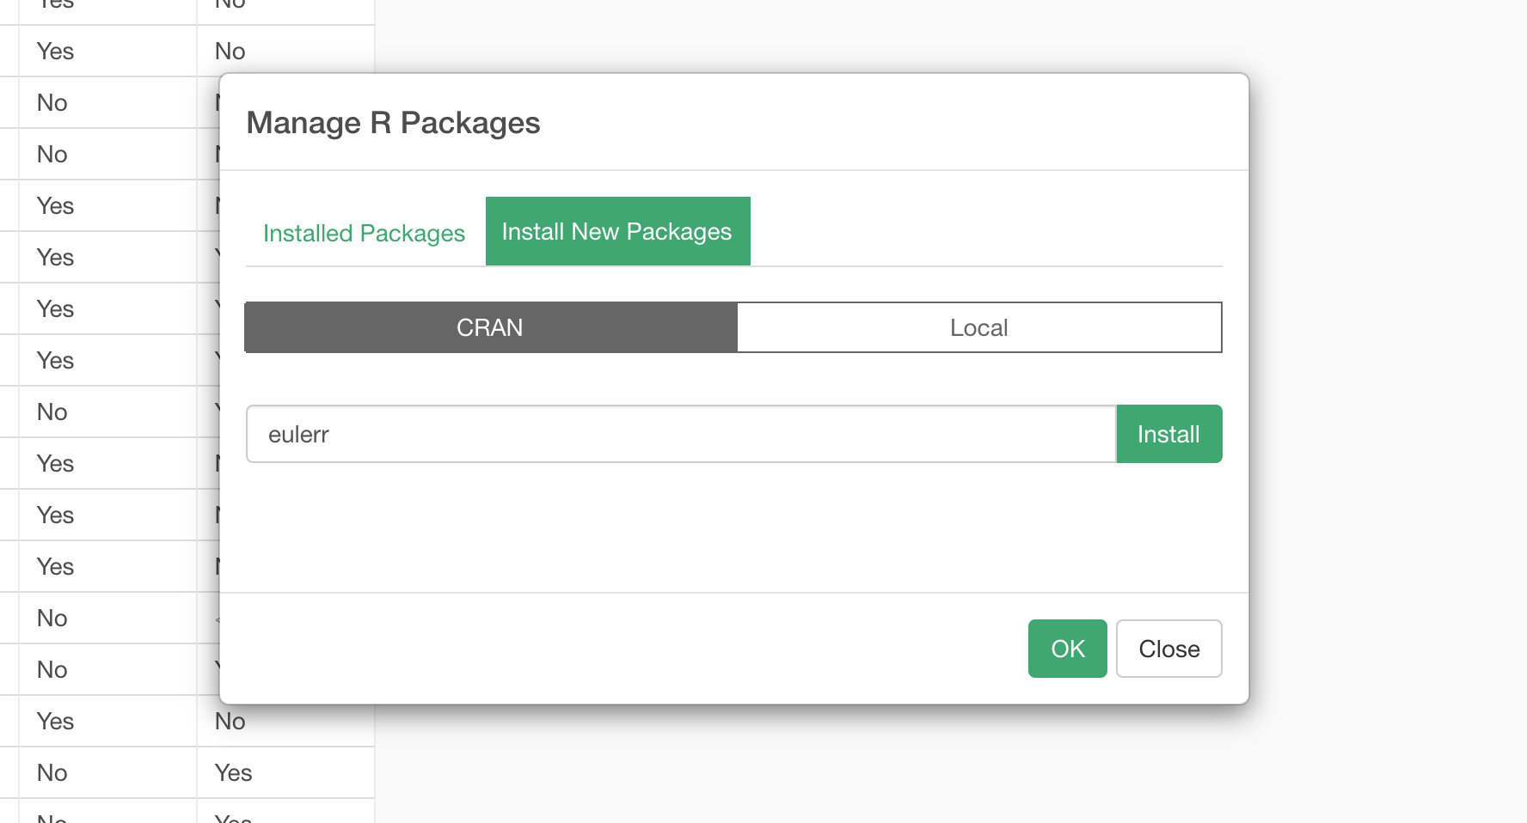Confirm the dialog with OK

point(1067,649)
